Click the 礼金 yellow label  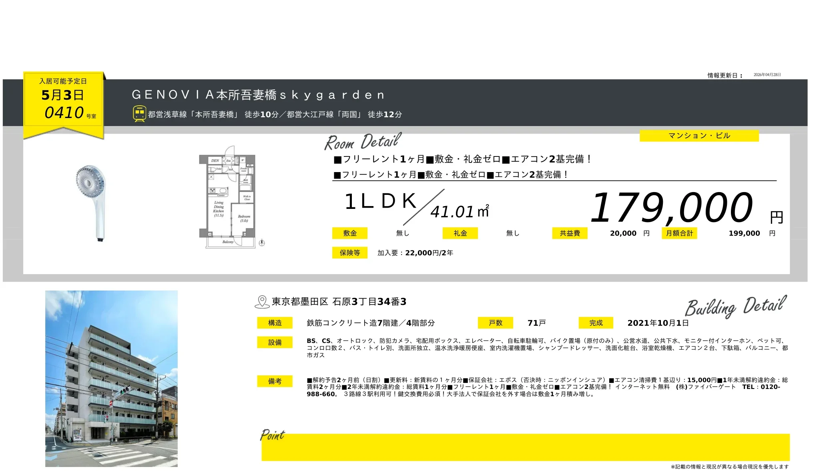[x=460, y=233]
